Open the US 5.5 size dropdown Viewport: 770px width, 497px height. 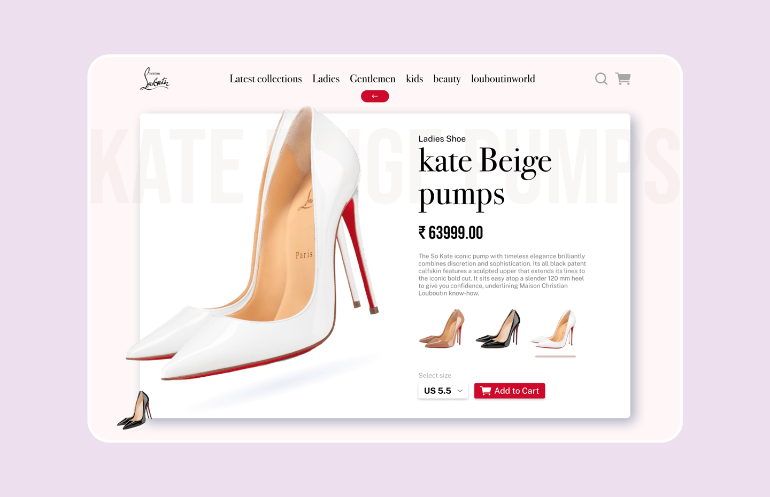[443, 391]
